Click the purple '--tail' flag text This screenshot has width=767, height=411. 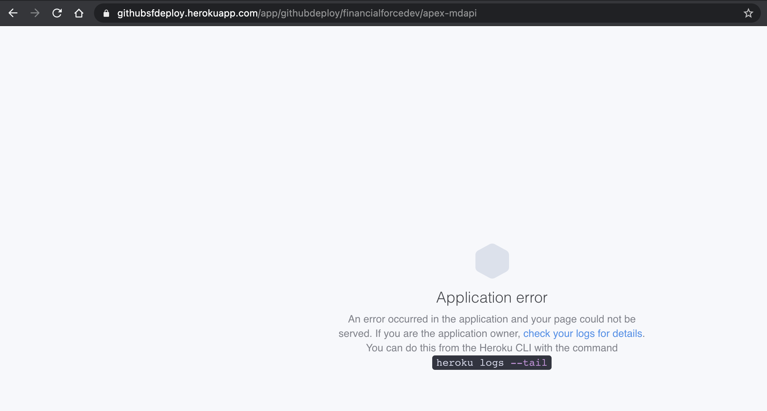[x=529, y=363]
